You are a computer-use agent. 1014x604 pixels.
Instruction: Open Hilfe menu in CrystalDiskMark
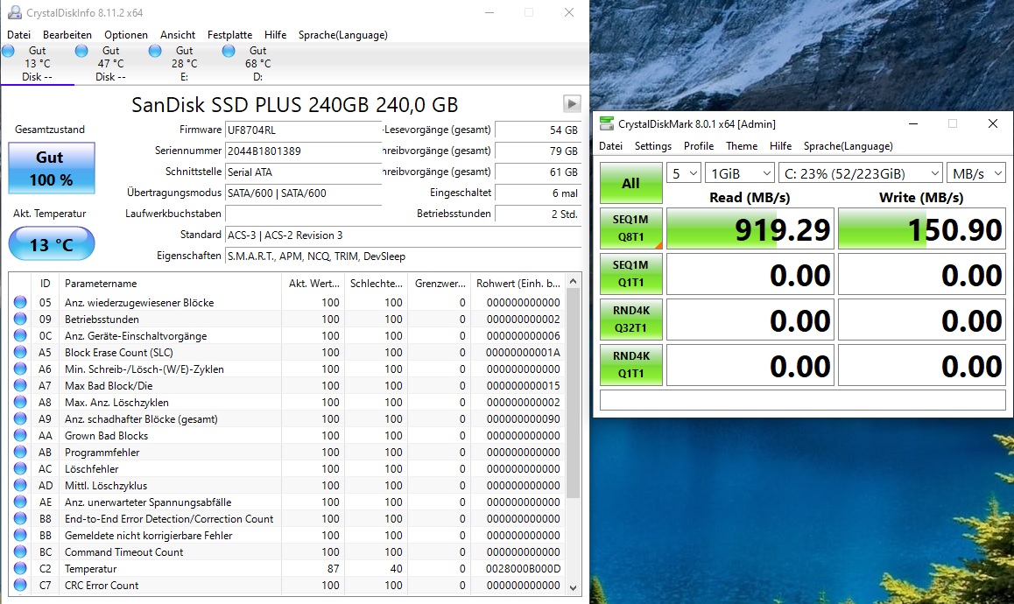[780, 146]
